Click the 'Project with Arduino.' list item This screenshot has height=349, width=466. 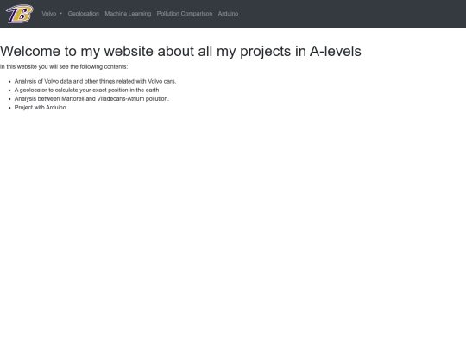pos(41,108)
